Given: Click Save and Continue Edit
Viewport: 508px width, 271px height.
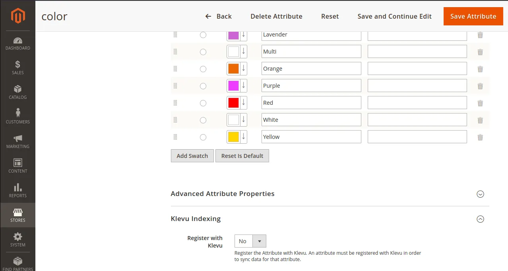Looking at the screenshot, I should click(x=394, y=16).
